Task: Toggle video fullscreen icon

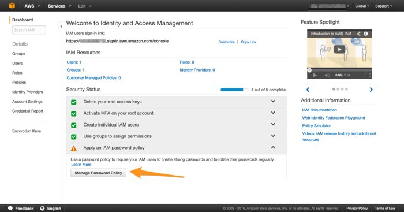Action: pos(368,75)
